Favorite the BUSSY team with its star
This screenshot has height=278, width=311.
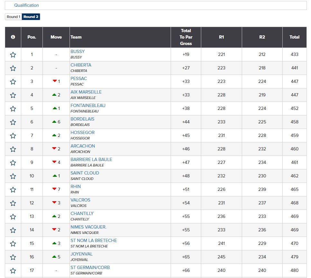[13, 55]
